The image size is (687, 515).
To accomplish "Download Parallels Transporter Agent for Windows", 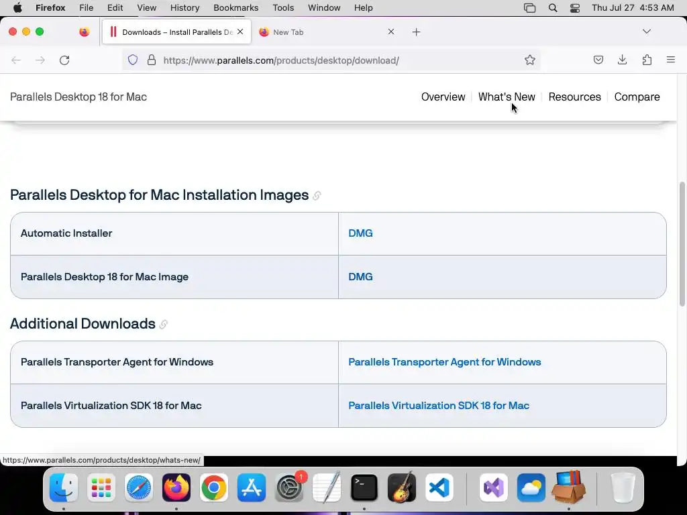I will coord(445,362).
